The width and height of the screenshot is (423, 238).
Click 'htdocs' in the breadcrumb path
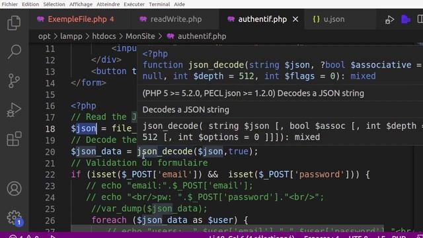click(x=104, y=36)
